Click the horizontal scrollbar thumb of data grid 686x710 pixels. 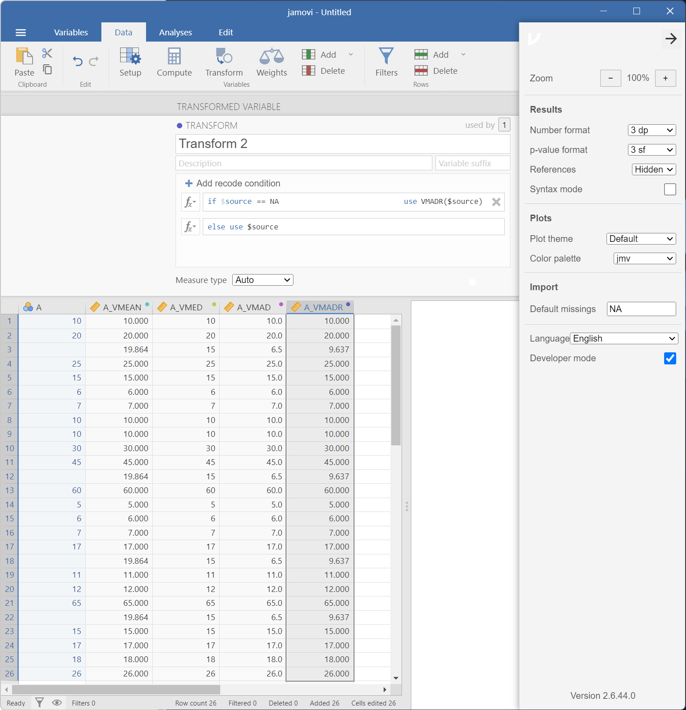(116, 689)
